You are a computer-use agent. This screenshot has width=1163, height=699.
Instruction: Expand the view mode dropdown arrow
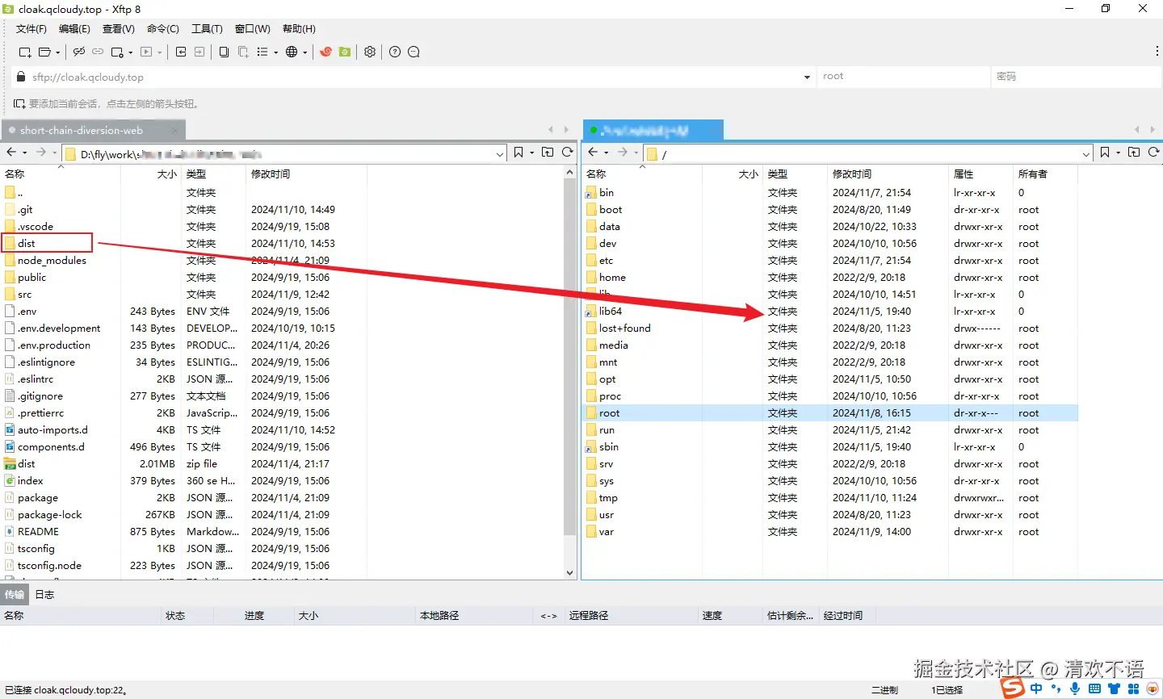[275, 52]
